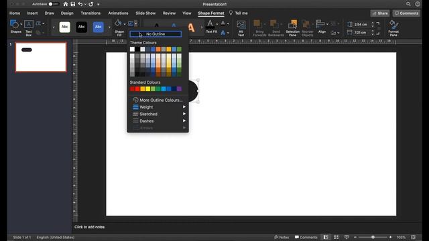Screen dimensions: 429x241
Task: Open the Home tab
Action: 15,13
